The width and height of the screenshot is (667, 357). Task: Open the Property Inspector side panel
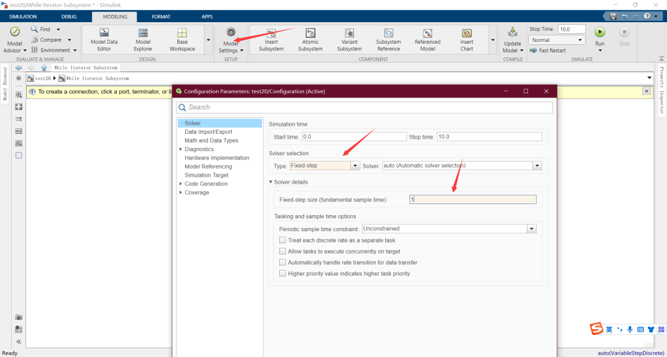coord(662,90)
